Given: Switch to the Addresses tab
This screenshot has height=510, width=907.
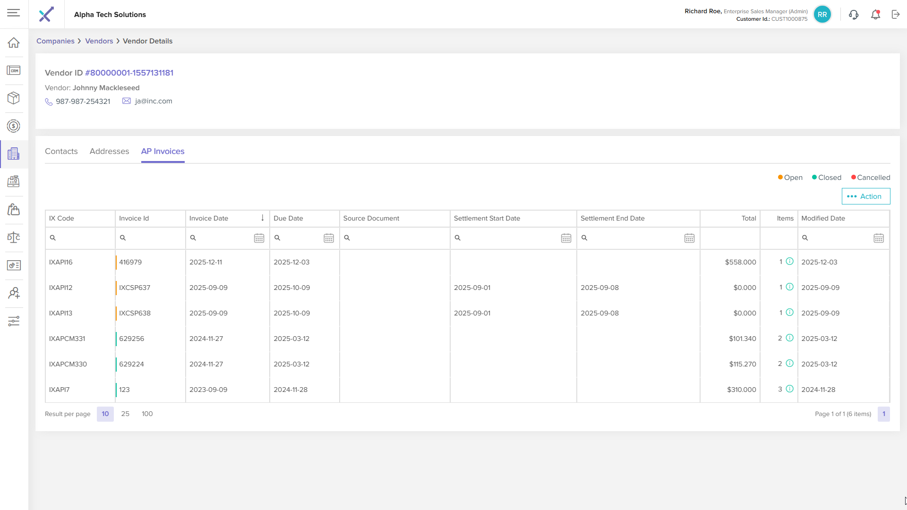Looking at the screenshot, I should (x=109, y=151).
